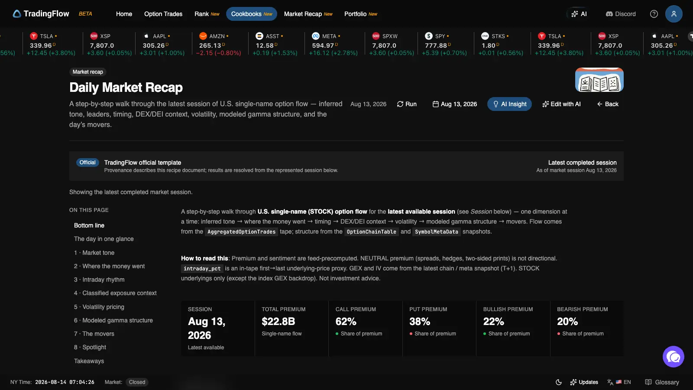Click the SESSION Aug 13, 2026 card
This screenshot has height=390, width=693.
(218, 328)
